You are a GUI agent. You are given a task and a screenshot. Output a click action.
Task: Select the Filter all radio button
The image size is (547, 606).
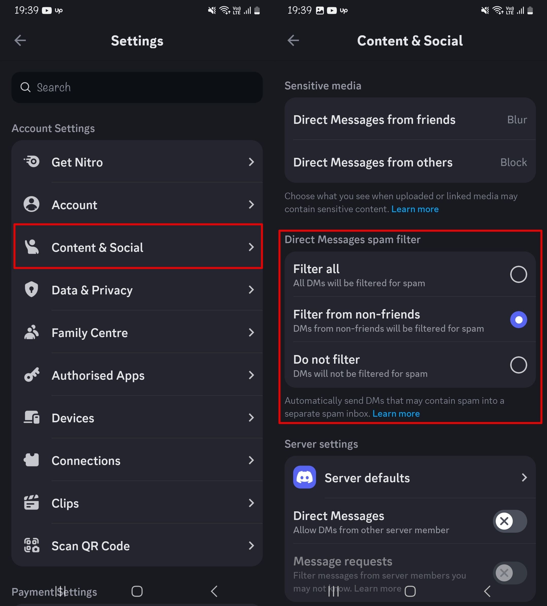[x=518, y=274]
